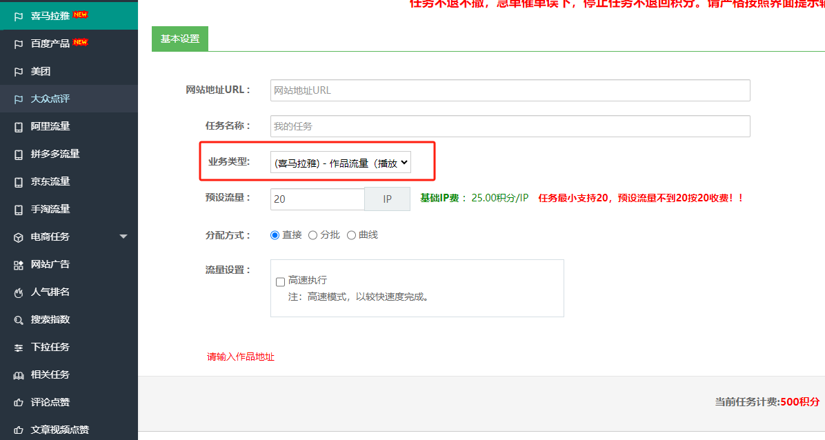The image size is (825, 440).
Task: Click the NEW badge next to 百度产品
Action: 80,42
